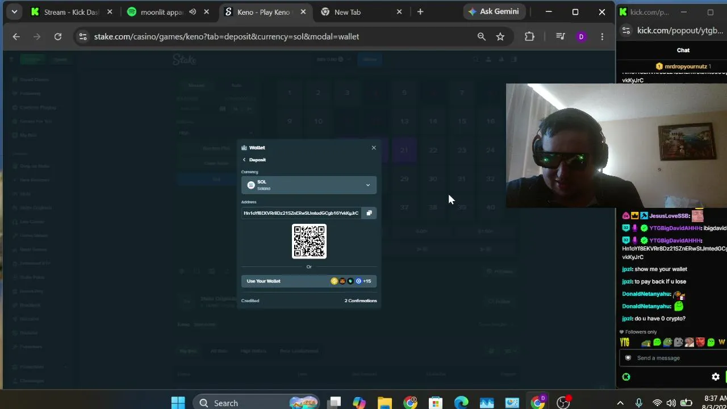
Task: Click the Kick logo below chat input
Action: tap(626, 377)
